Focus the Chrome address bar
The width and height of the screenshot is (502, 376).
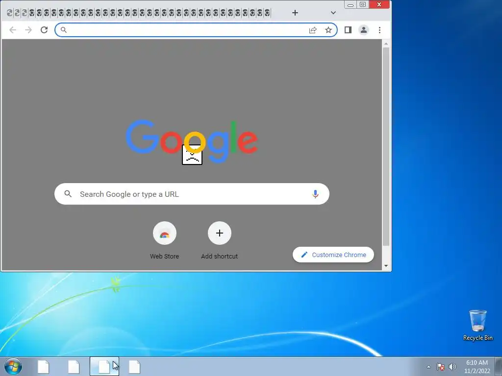click(196, 30)
